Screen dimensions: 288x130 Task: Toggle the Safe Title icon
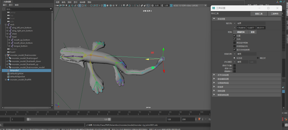(97, 6)
